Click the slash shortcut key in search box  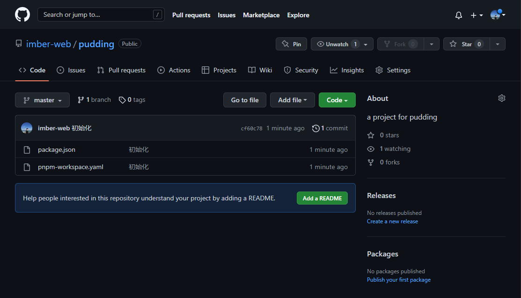click(x=157, y=14)
